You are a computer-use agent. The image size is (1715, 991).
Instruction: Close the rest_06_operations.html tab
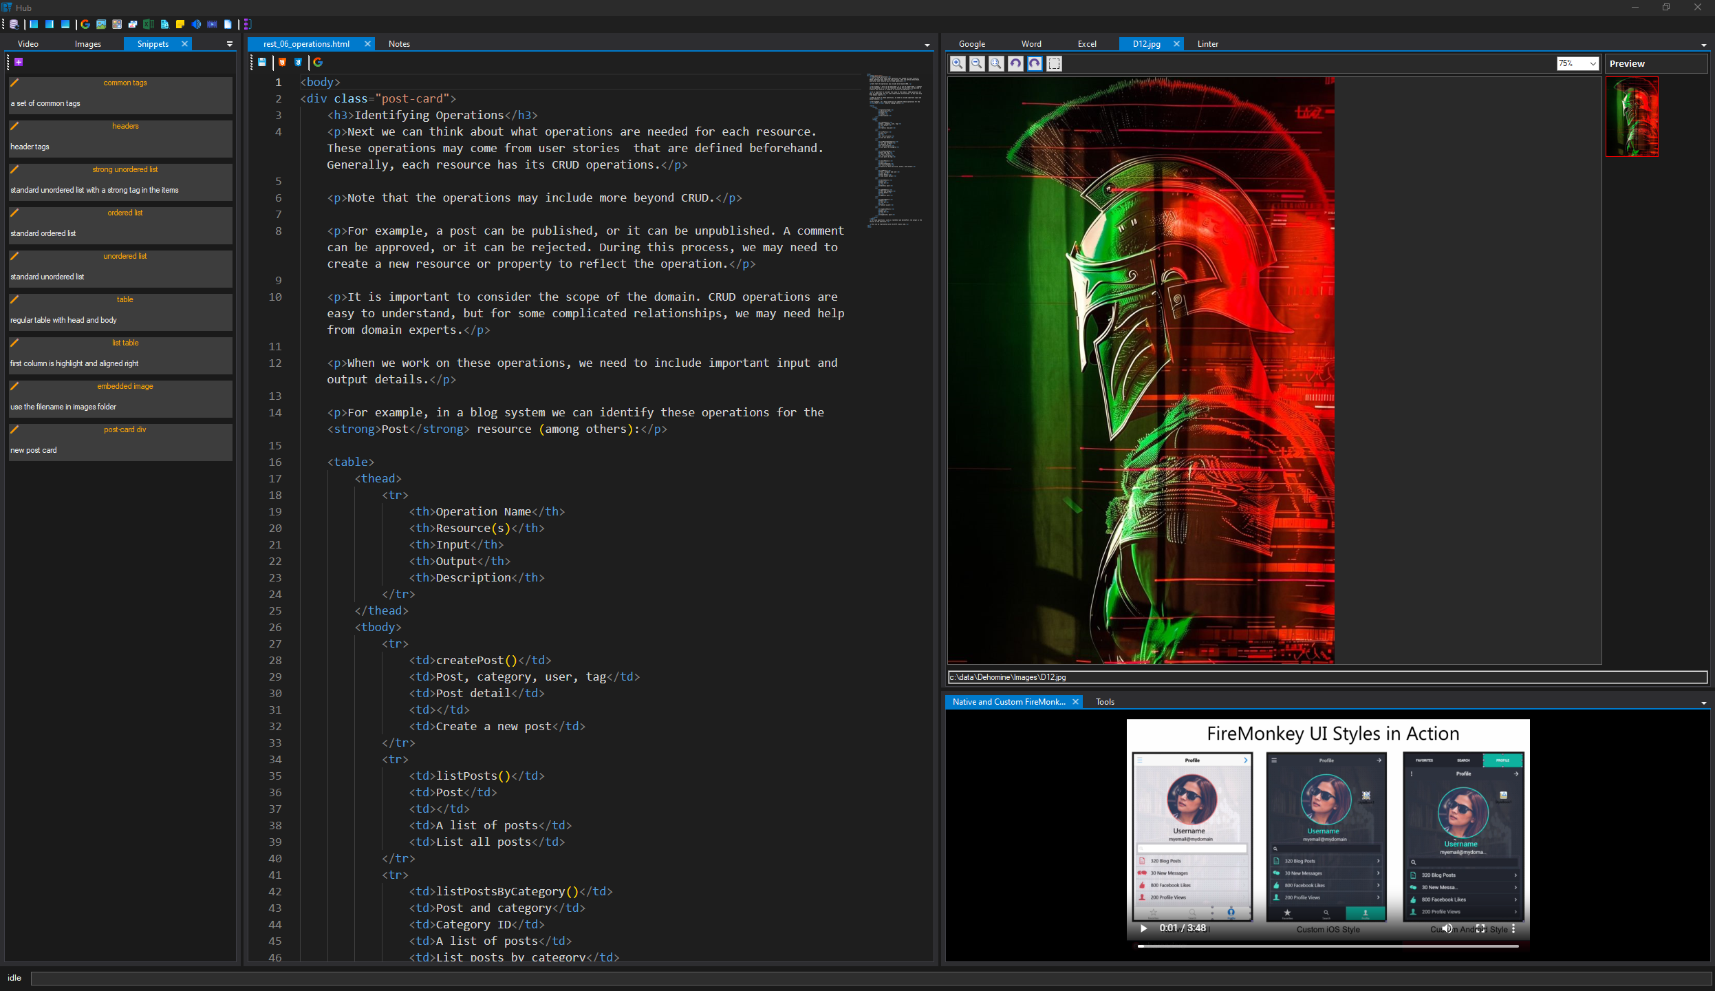tap(367, 44)
